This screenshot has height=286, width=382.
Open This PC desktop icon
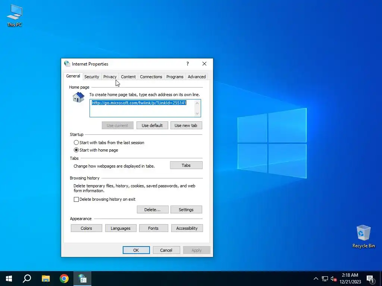tap(15, 16)
